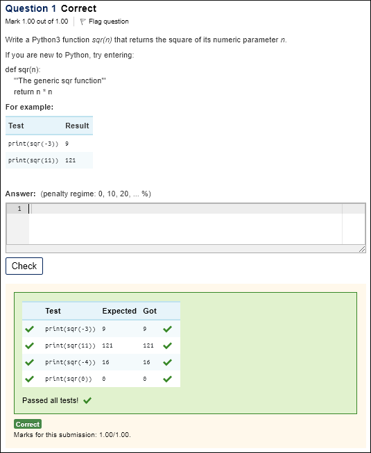Click the Flag question icon
Viewport: 371px width, 453px height.
(x=83, y=22)
